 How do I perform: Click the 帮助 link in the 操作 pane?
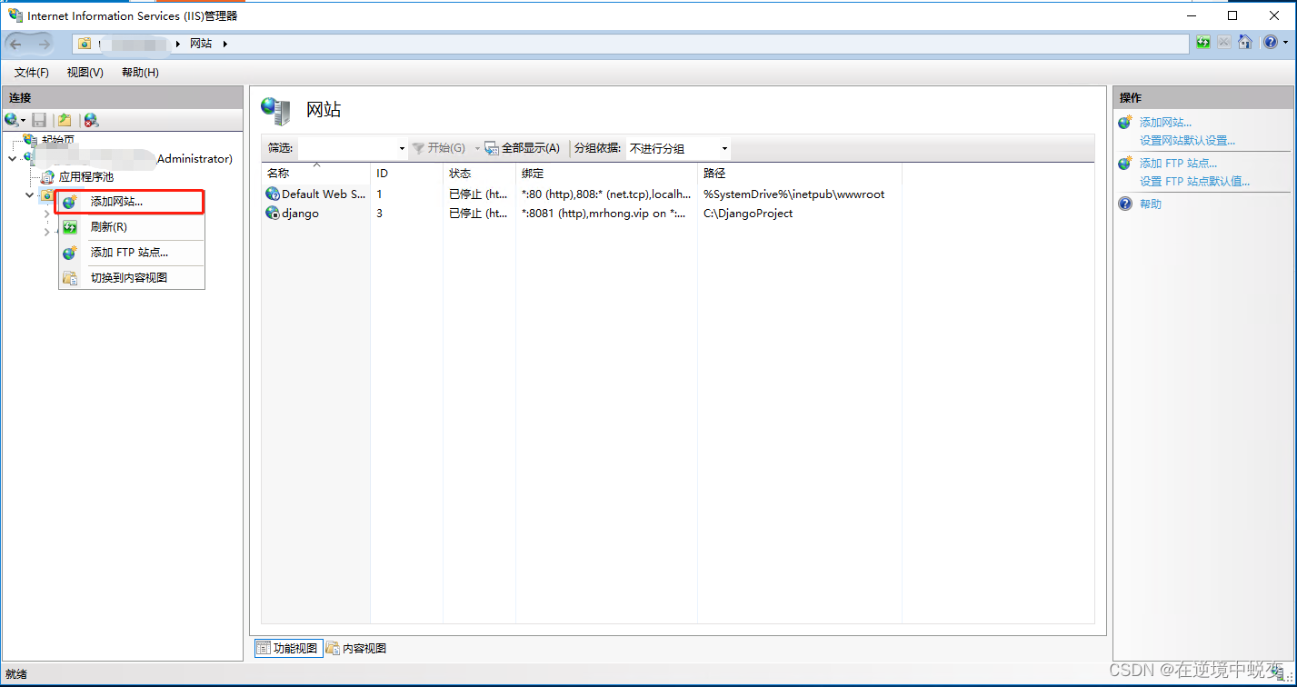pyautogui.click(x=1151, y=204)
